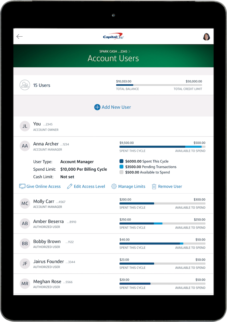
Task: Select the Account Users header banner
Action: (x=113, y=58)
